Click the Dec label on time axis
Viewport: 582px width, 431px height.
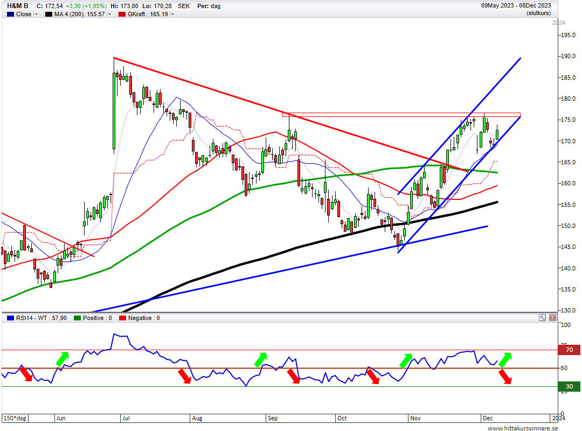pos(488,419)
